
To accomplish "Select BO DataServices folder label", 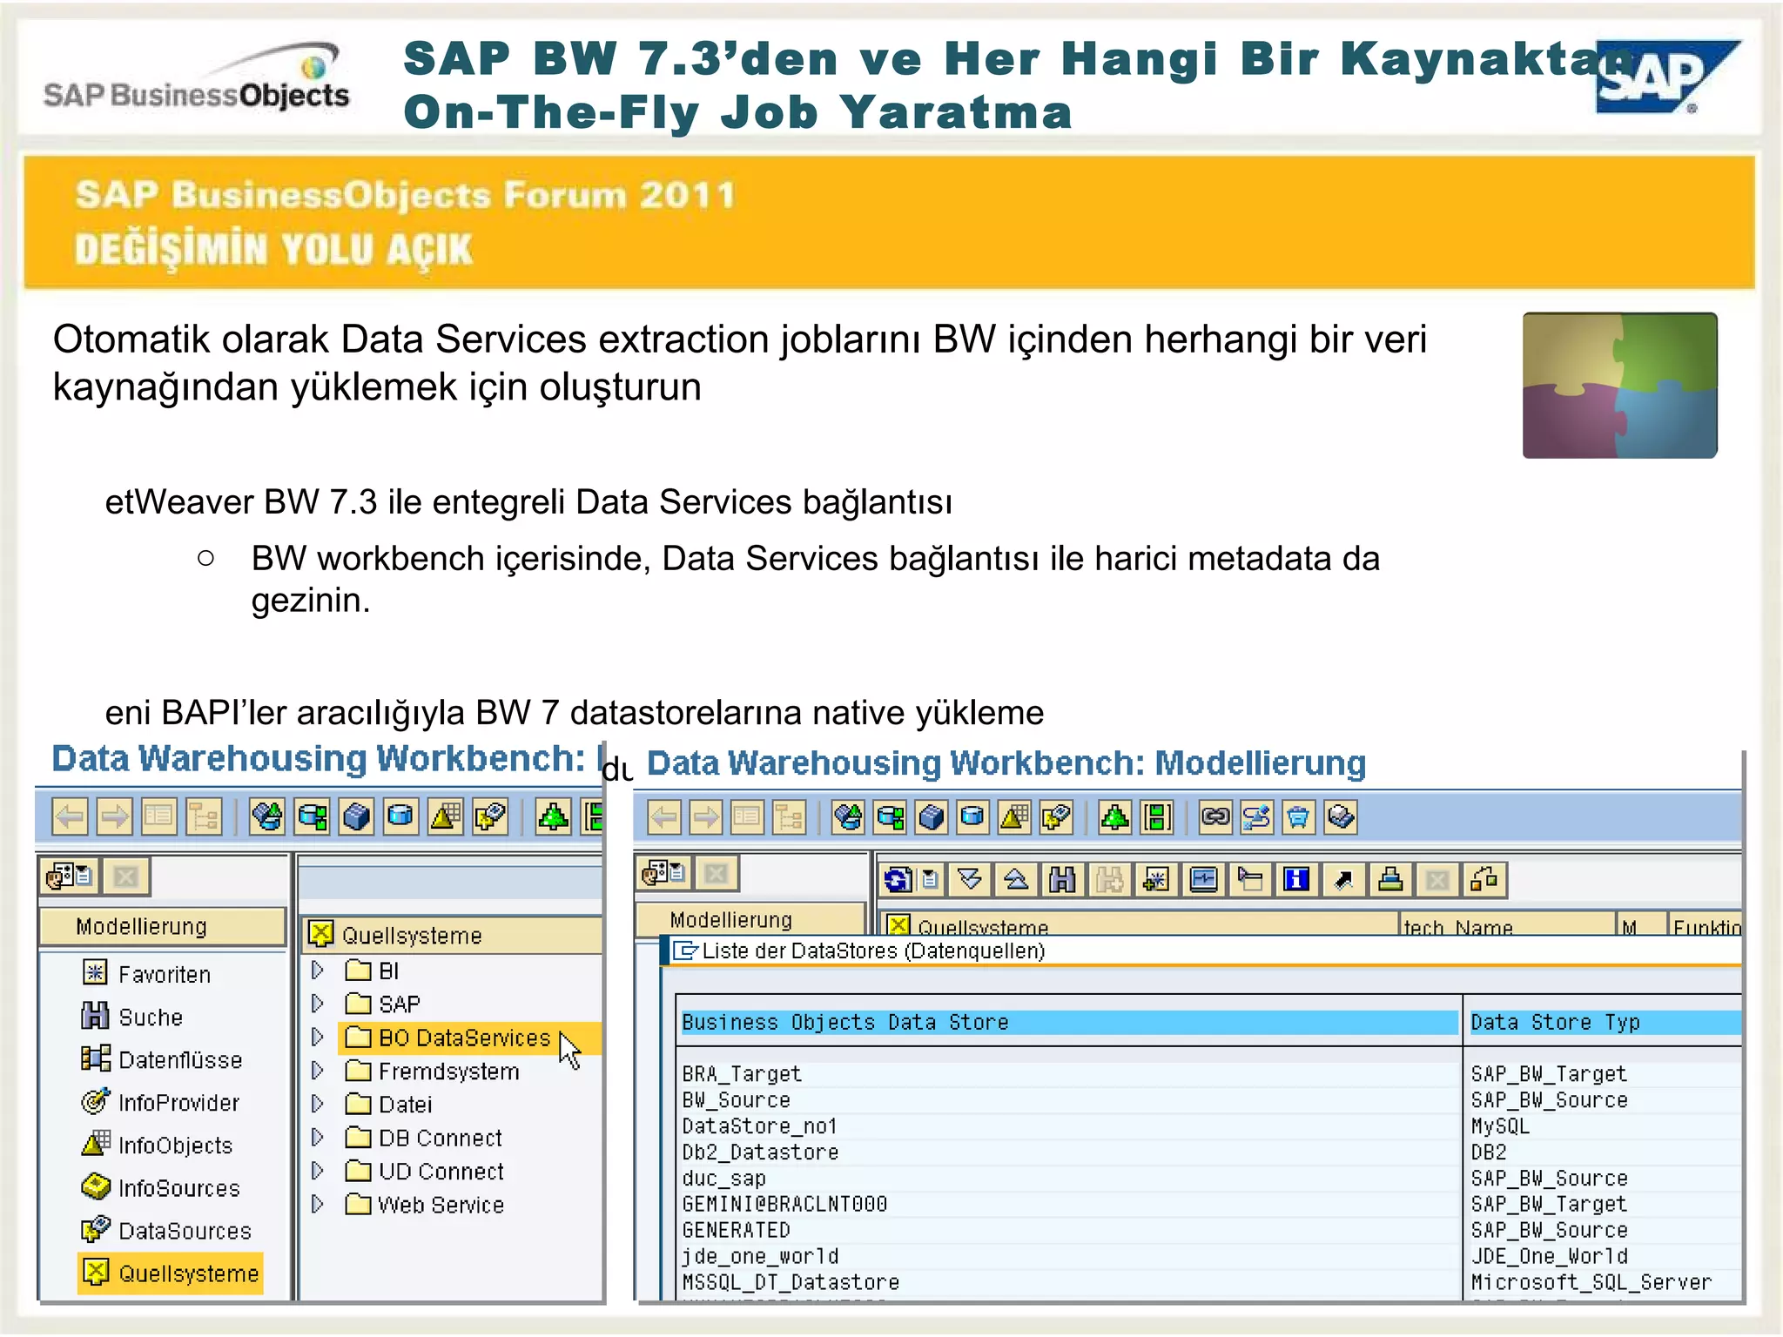I will [x=465, y=1038].
